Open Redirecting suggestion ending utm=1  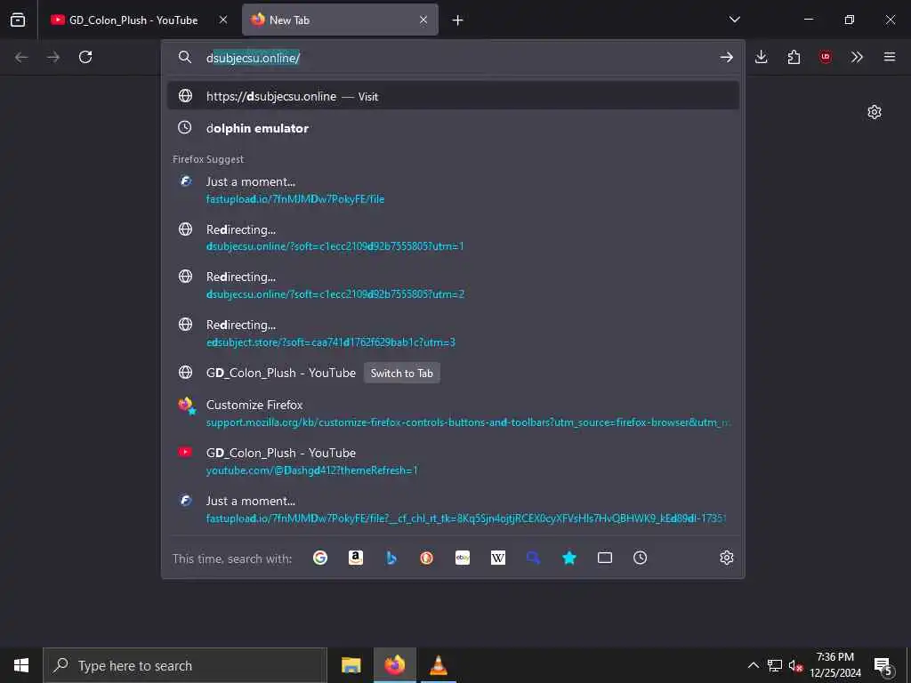tap(453, 237)
